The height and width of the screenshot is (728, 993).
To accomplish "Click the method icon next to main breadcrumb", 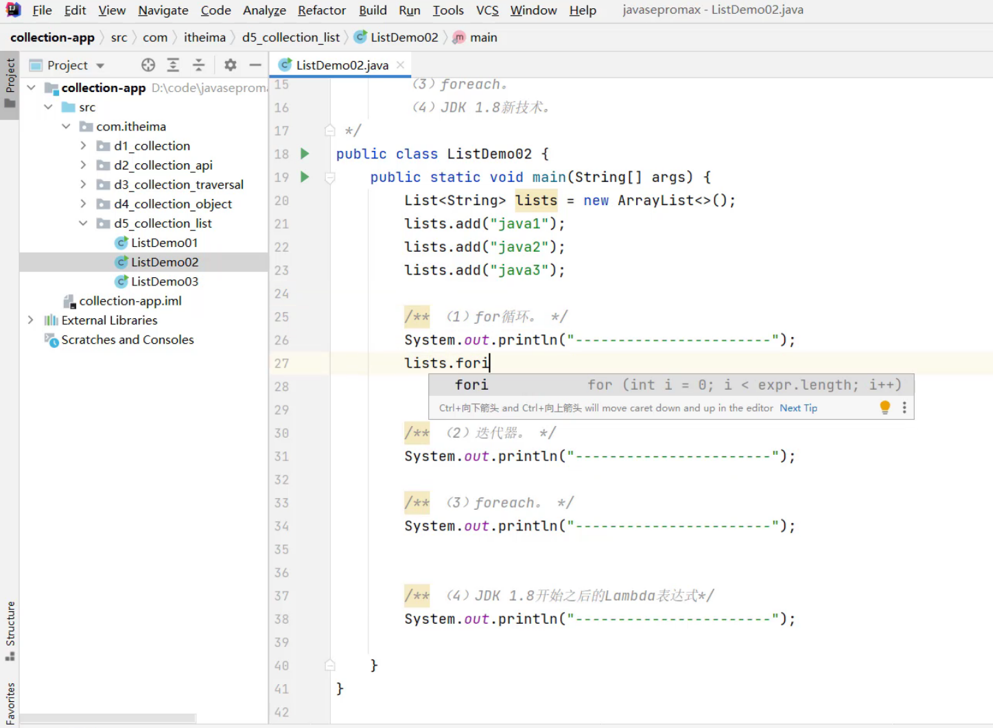I will [459, 37].
